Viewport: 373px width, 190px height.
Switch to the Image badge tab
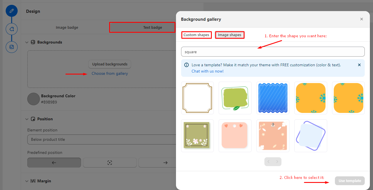[67, 28]
